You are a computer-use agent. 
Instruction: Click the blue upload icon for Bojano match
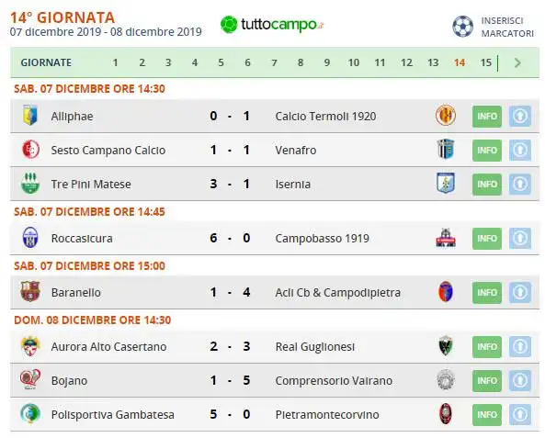pos(520,381)
